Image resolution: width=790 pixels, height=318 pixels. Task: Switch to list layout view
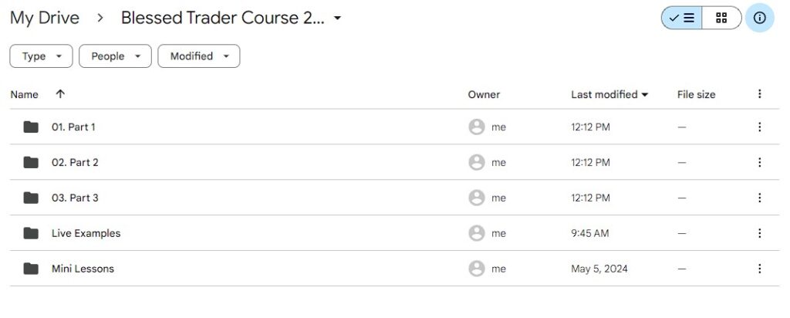click(682, 18)
